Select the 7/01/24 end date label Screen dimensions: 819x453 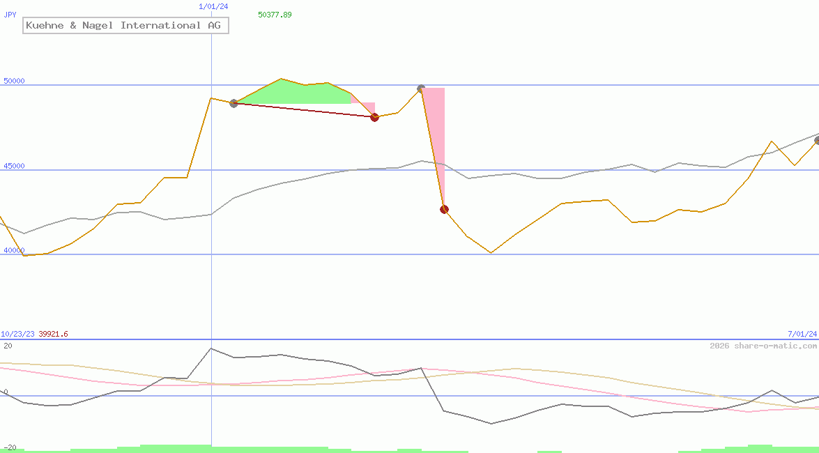pyautogui.click(x=802, y=333)
